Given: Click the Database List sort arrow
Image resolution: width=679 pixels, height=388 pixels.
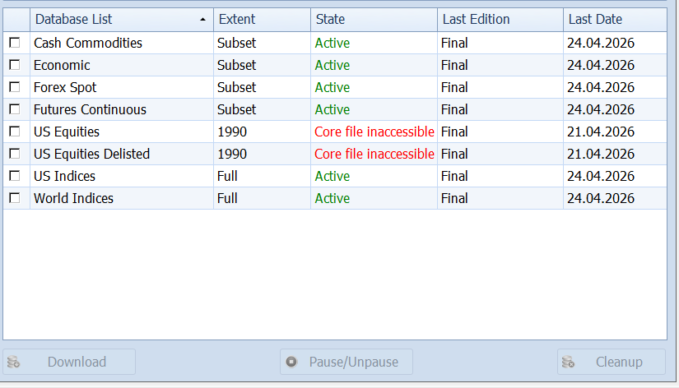Looking at the screenshot, I should pyautogui.click(x=202, y=19).
